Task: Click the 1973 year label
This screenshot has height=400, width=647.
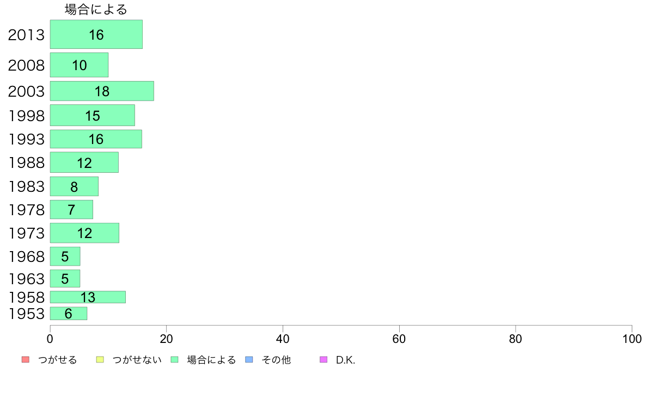Action: [26, 233]
